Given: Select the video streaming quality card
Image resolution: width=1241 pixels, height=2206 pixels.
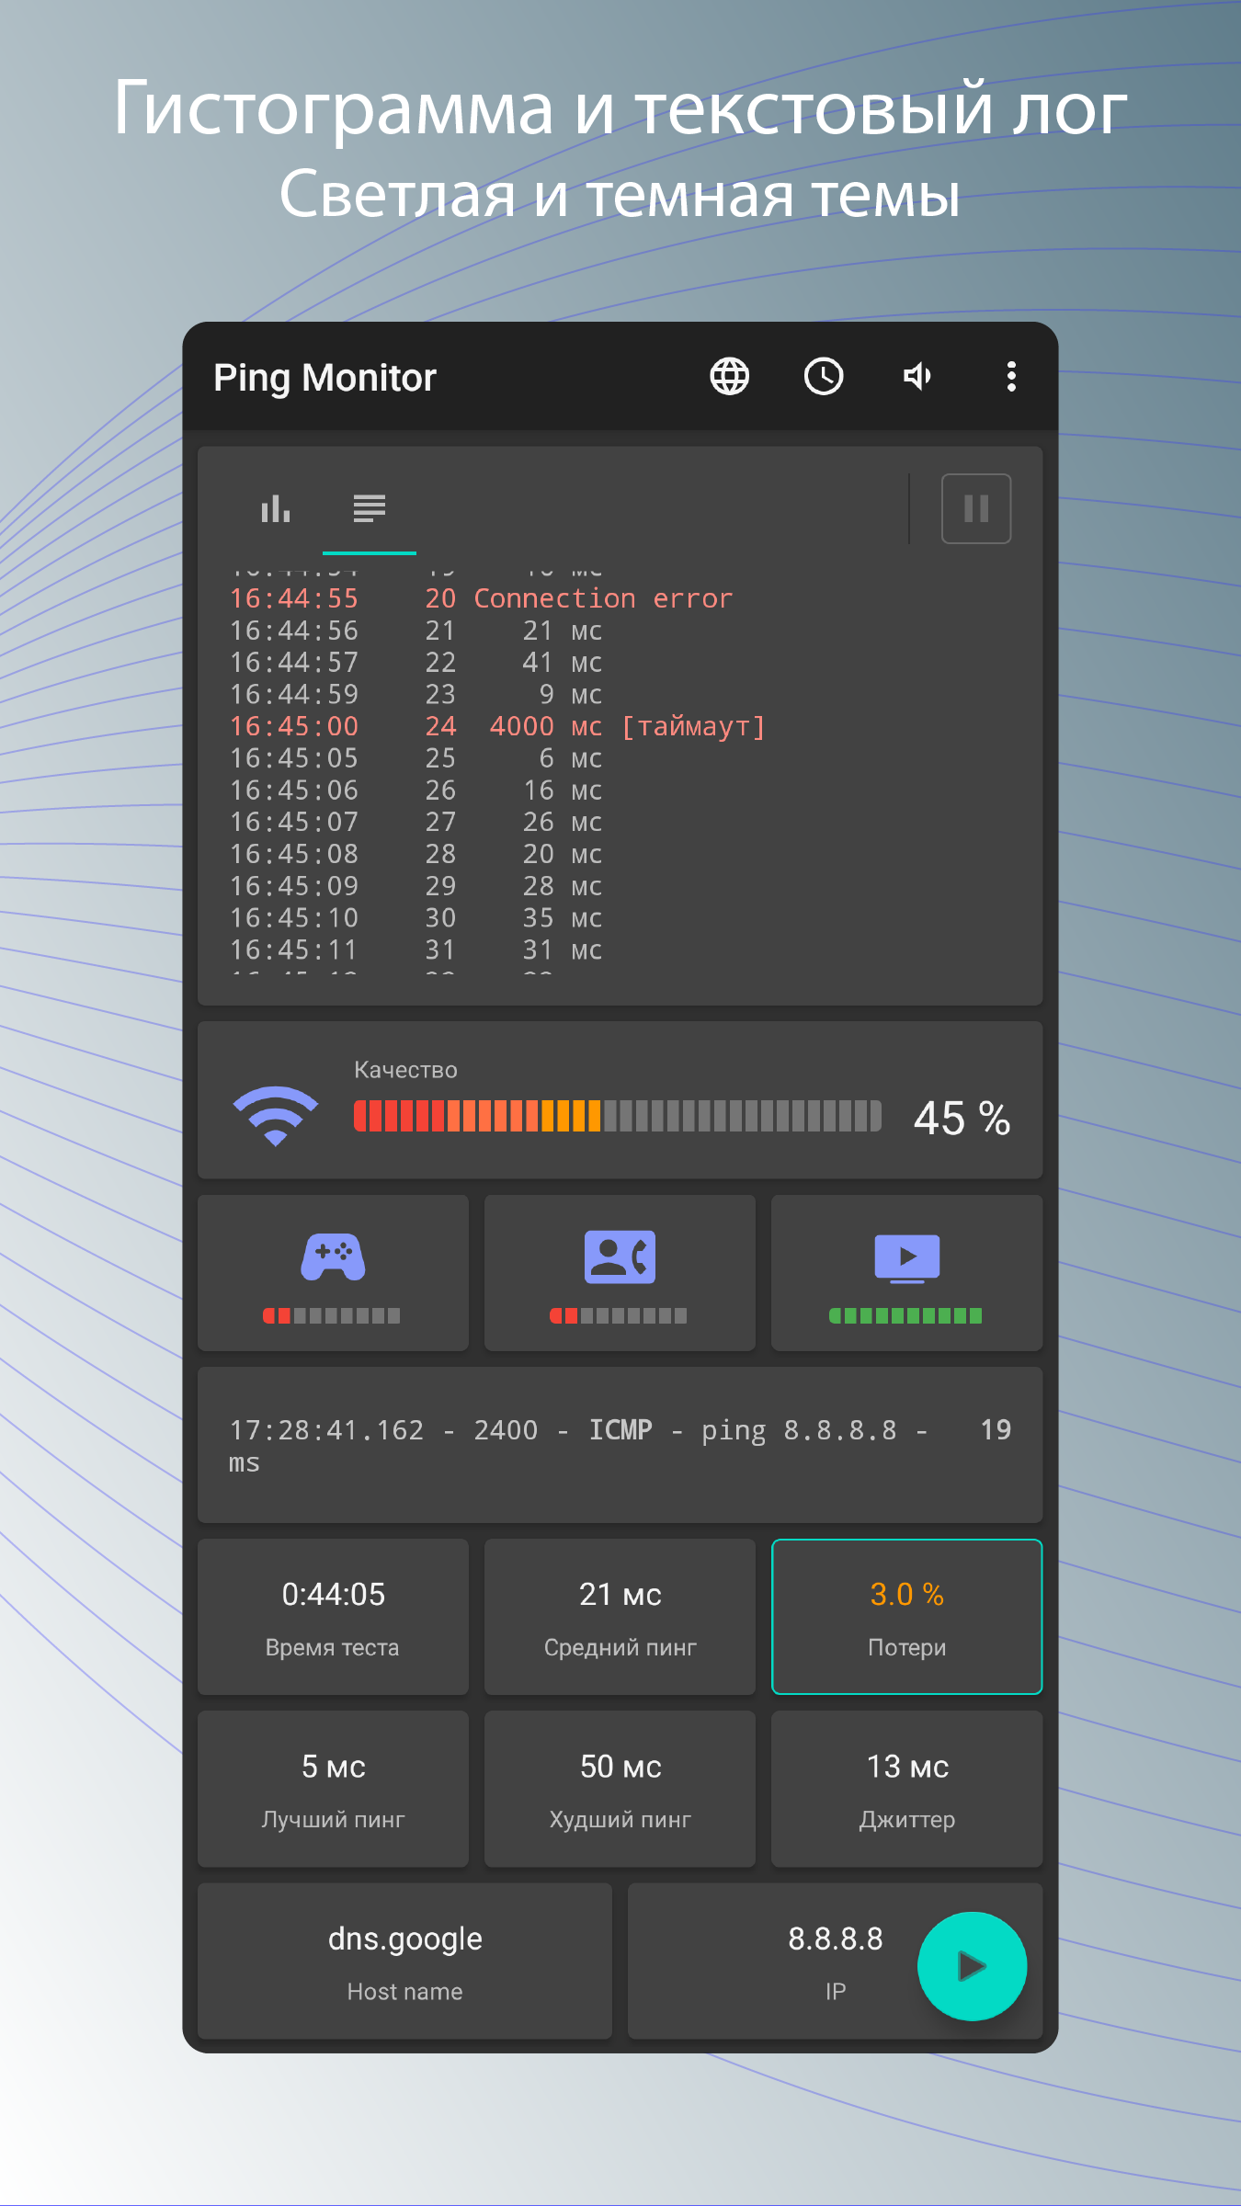Looking at the screenshot, I should pos(906,1273).
